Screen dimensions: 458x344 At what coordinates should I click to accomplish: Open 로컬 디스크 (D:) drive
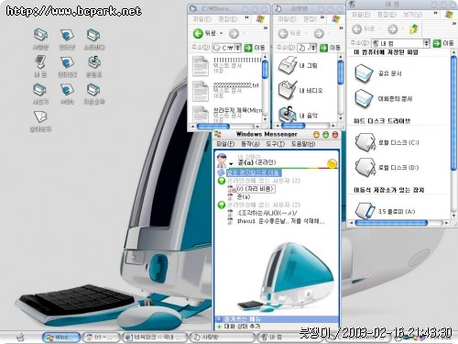[x=387, y=167]
